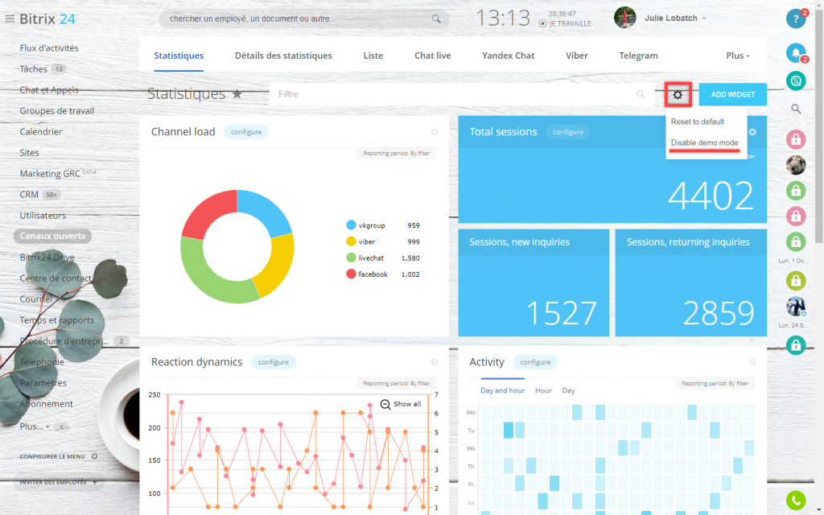Open Channel load widget gear settings
Viewport: 824px width, 515px height.
tap(434, 132)
